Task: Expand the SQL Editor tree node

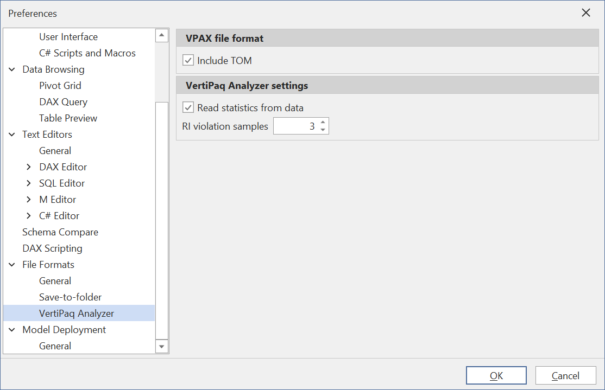Action: click(x=29, y=183)
